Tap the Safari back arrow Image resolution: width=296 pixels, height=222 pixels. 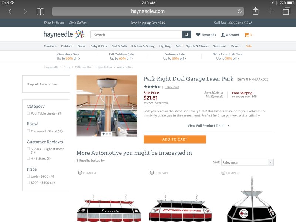pyautogui.click(x=10, y=11)
